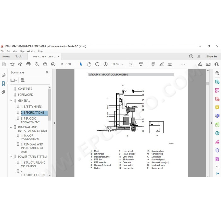Find current bookmark icon
This screenshot has width=221, height=221.
[x=22, y=80]
